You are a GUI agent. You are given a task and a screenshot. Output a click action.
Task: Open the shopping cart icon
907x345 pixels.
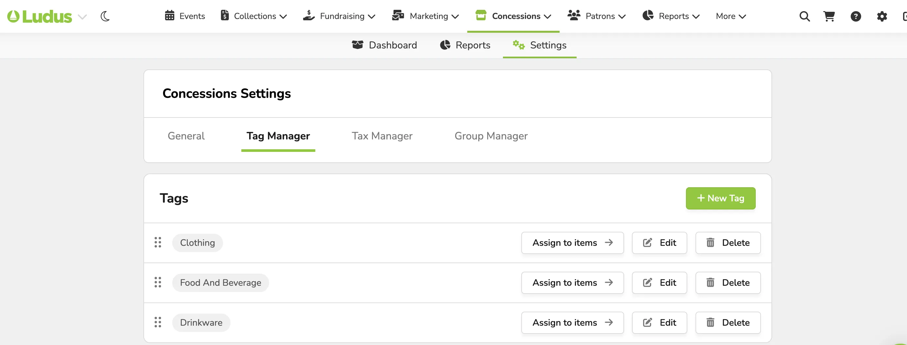[829, 16]
